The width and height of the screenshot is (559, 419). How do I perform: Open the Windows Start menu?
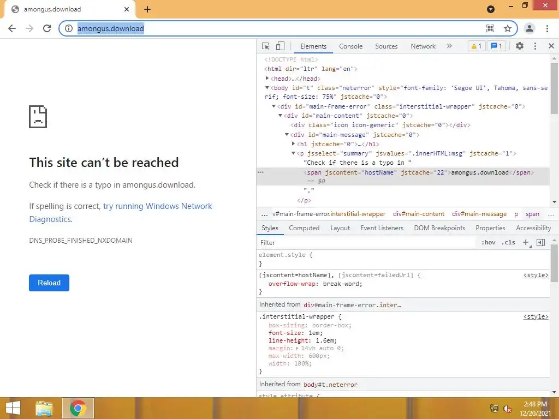[13, 408]
